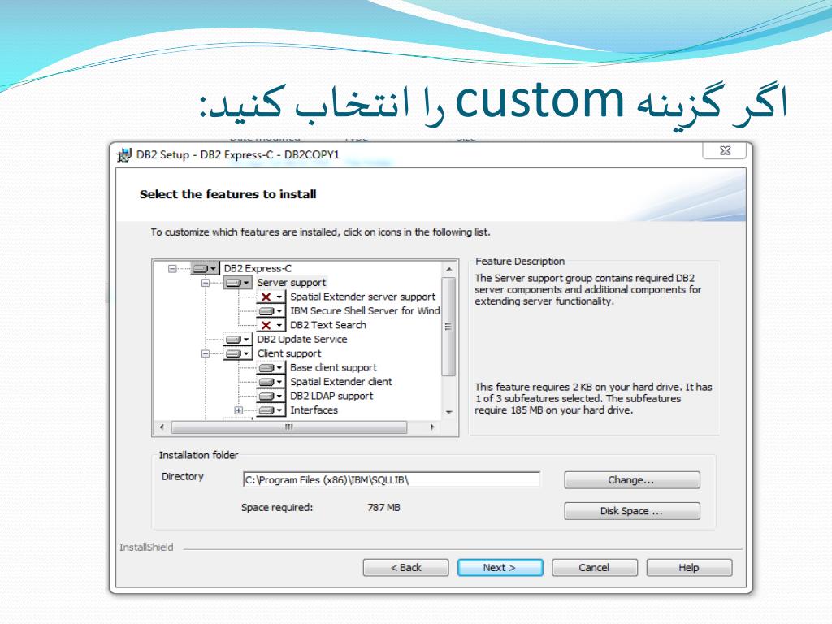This screenshot has width=832, height=624.
Task: Cancel the DB2 setup
Action: [594, 568]
